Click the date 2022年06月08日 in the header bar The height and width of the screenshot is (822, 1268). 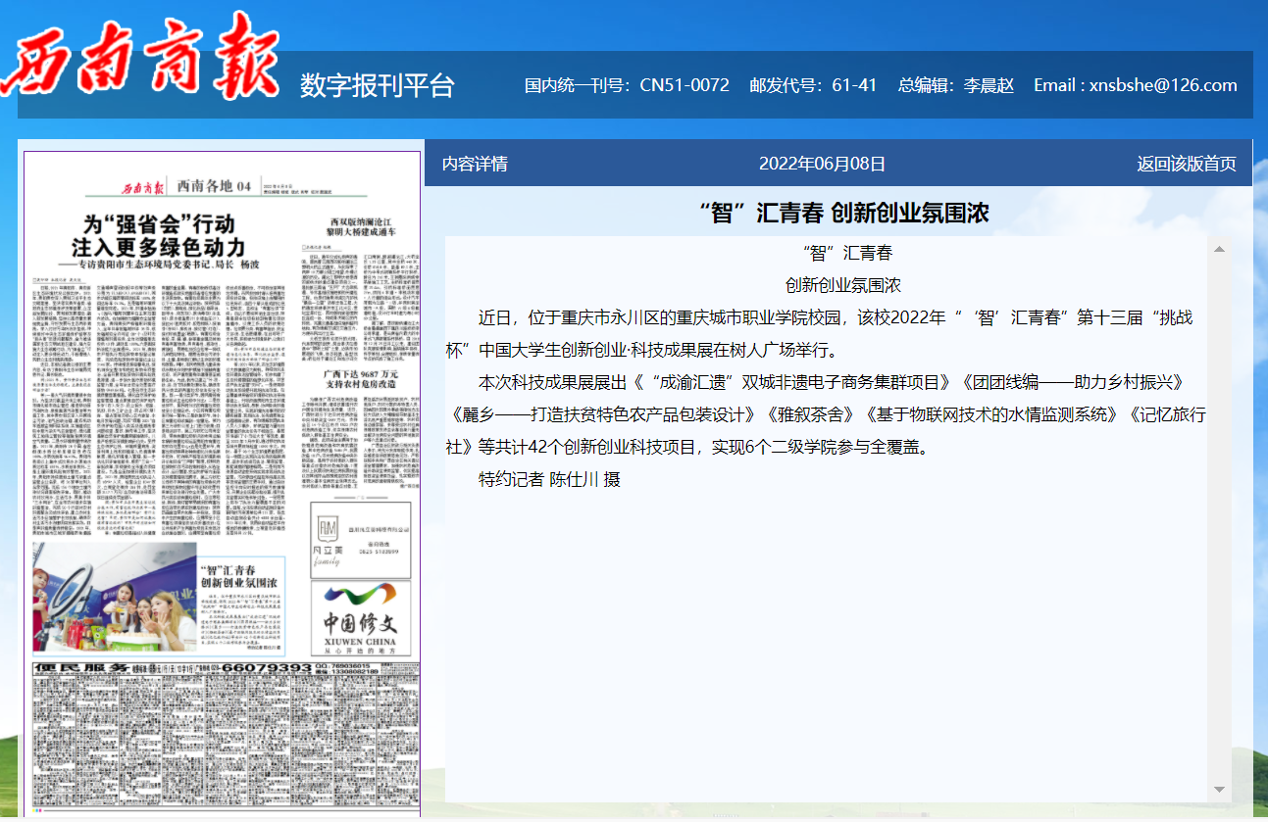point(822,163)
